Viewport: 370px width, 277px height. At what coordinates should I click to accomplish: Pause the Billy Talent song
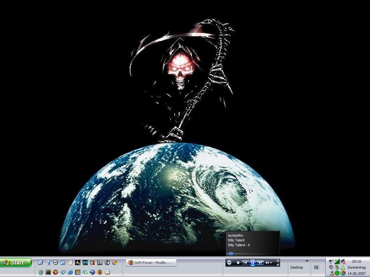click(253, 263)
